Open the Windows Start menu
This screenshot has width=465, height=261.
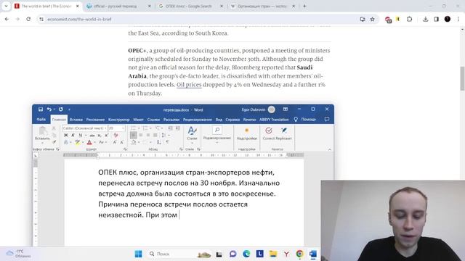[x=138, y=254]
